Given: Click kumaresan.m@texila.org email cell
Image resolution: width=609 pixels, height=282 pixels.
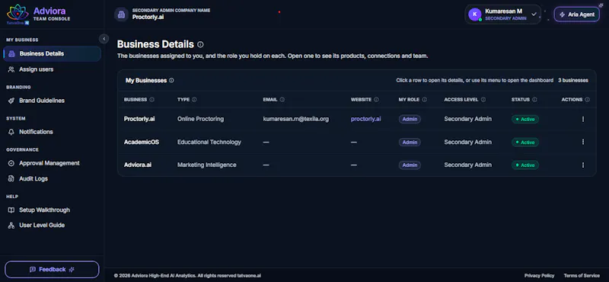Looking at the screenshot, I should tap(296, 119).
